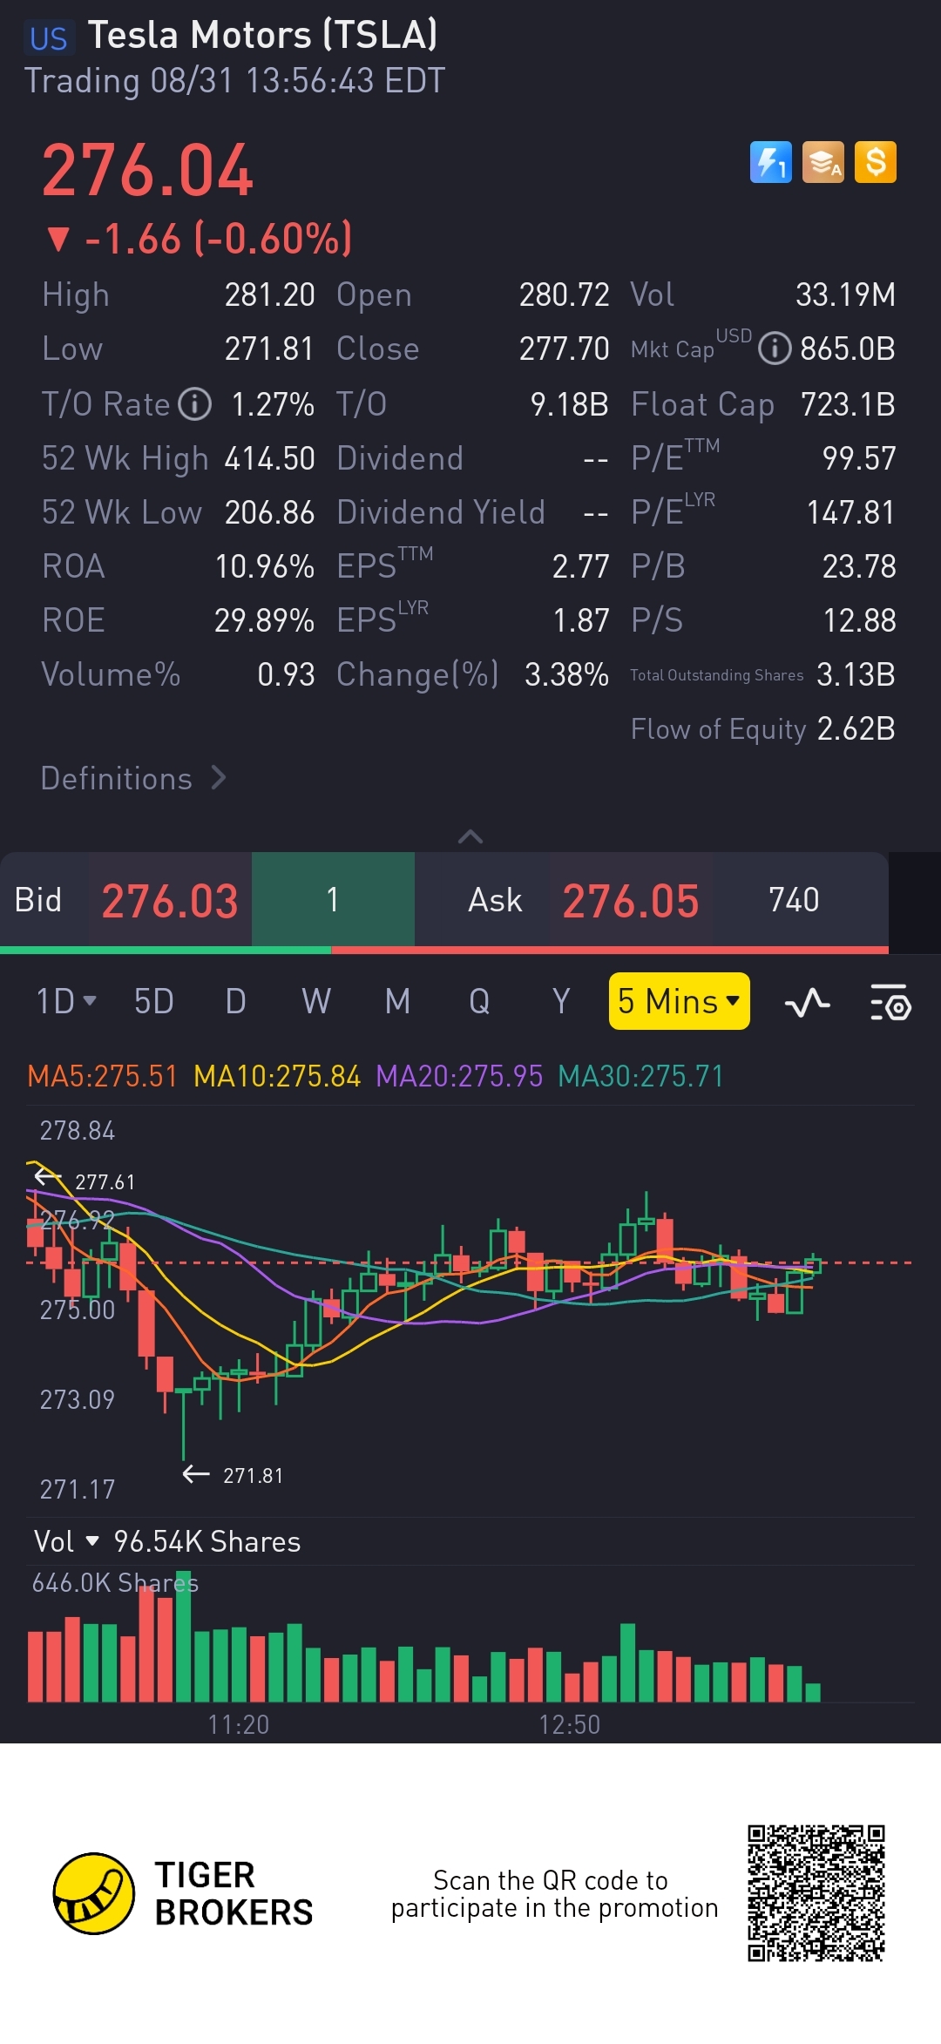The image size is (941, 2044).
Task: Tap the promotion QR code
Action: click(x=816, y=1893)
